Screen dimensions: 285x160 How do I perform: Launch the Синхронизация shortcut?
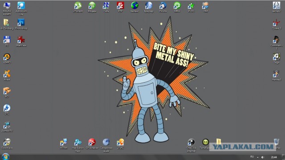106,142
